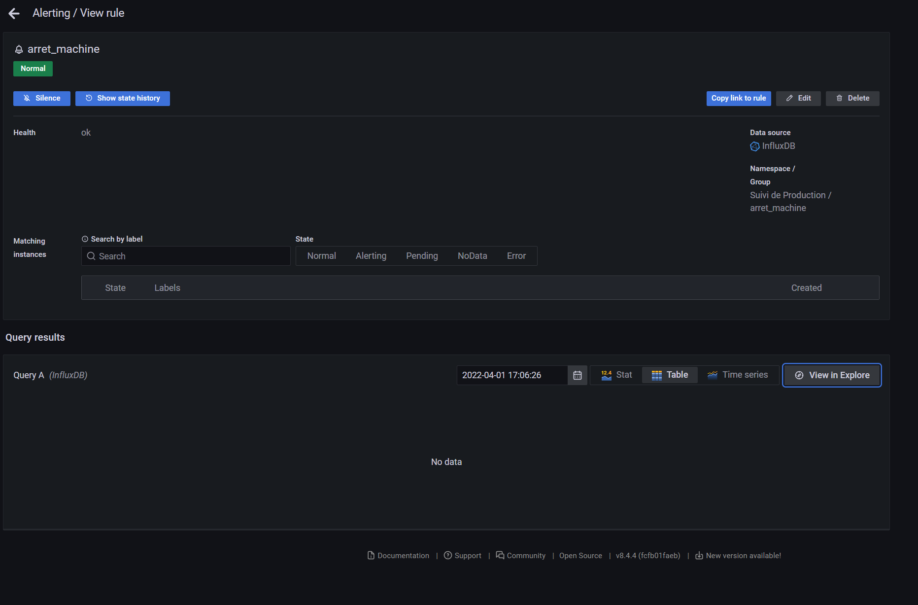Click the State column header
The width and height of the screenshot is (918, 605).
[115, 288]
